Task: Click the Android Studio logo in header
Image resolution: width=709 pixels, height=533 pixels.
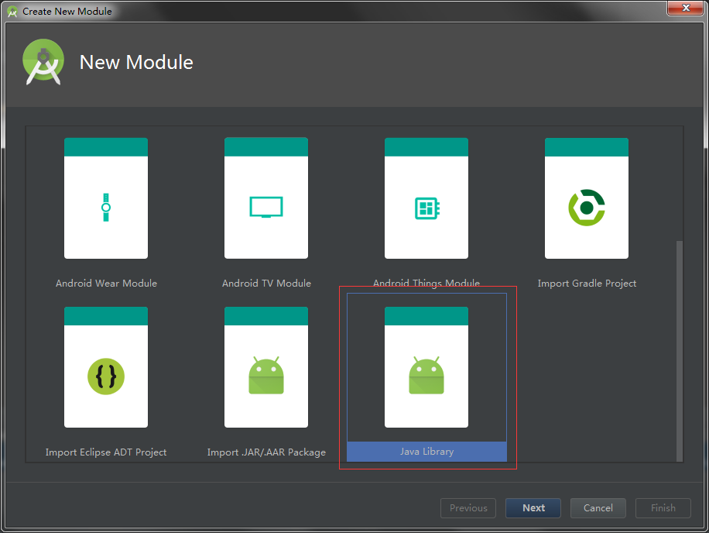Action: click(x=43, y=62)
